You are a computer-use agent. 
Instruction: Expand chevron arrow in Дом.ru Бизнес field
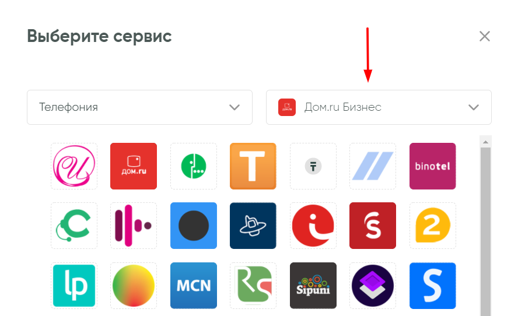pyautogui.click(x=474, y=107)
